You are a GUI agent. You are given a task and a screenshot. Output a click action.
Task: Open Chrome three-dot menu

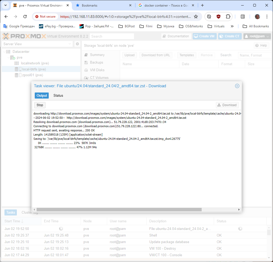pos(267,17)
